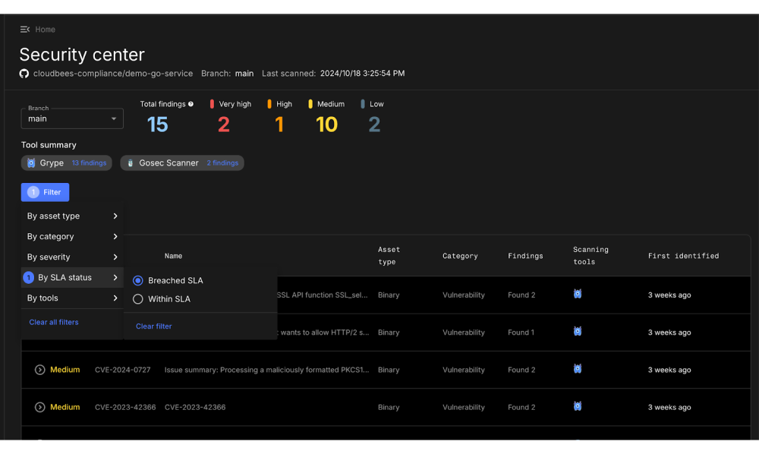Image resolution: width=759 pixels, height=454 pixels.
Task: Select the High count 1
Action: point(279,125)
